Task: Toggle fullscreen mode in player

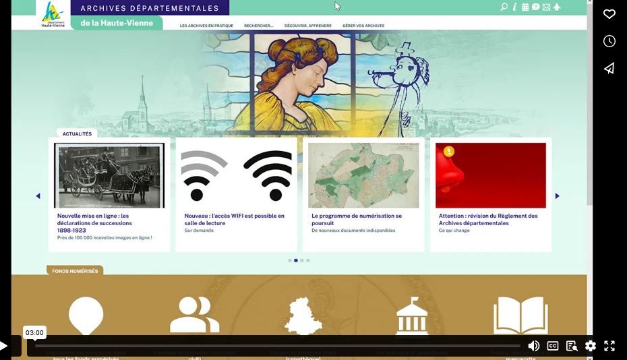Action: click(609, 346)
